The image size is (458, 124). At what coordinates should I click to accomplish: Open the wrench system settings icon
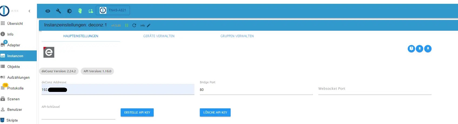tap(59, 11)
